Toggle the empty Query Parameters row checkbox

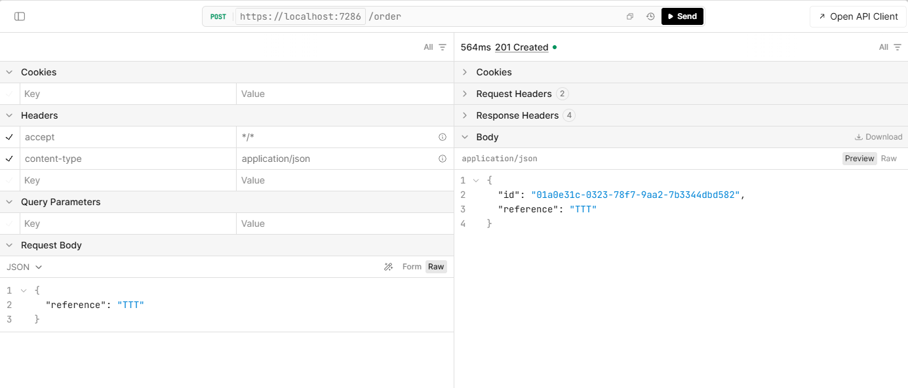pyautogui.click(x=9, y=223)
